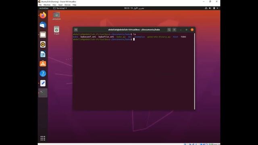Open the VirtualBox Input menu
The image size is (258, 145).
(60, 5)
